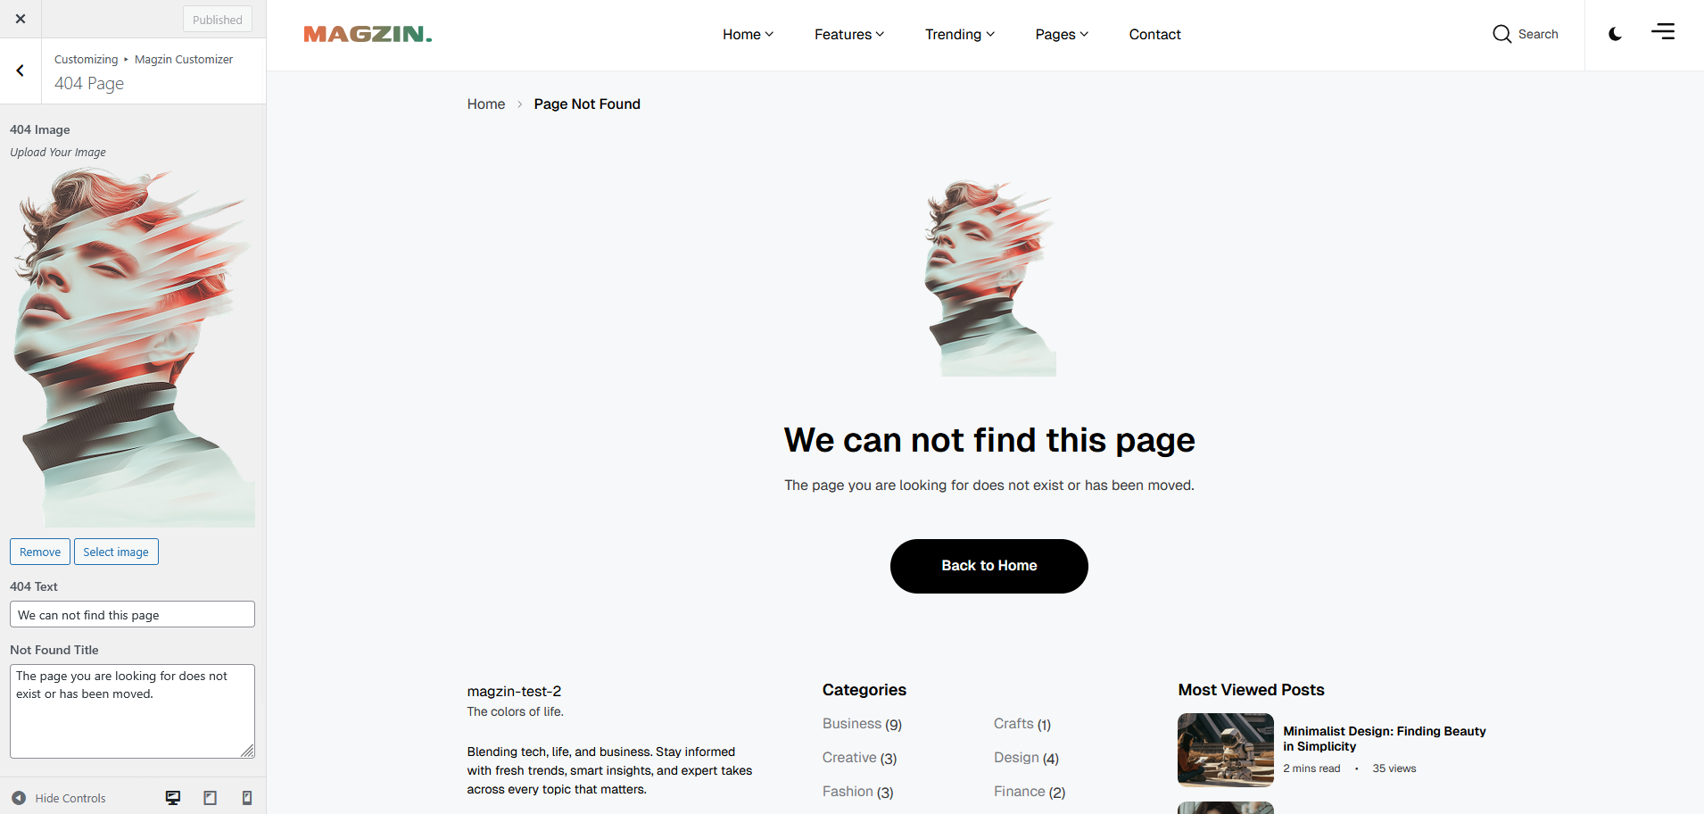Open the Pages navigation menu
The image size is (1704, 814).
click(1062, 34)
